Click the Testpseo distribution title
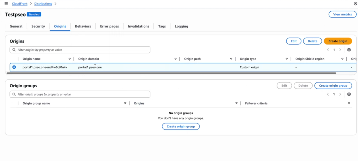Image resolution: width=358 pixels, height=161 pixels. [x=15, y=14]
